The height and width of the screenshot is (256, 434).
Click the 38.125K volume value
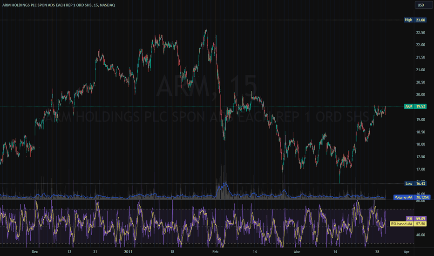click(422, 197)
